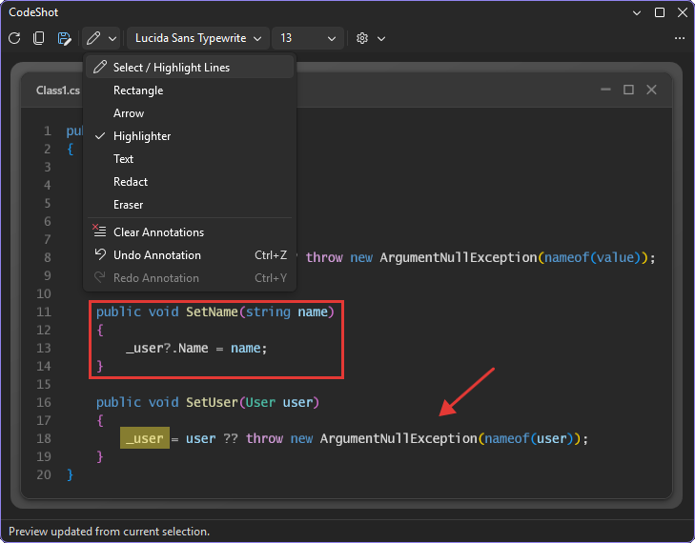
Task: Click nameof(value) on line 8
Action: 593,258
